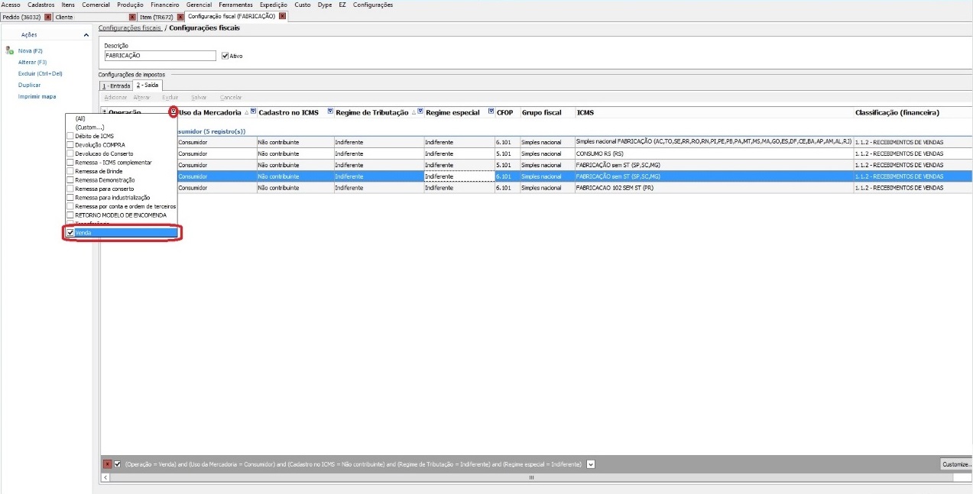Open the Produção menu
973x494 pixels.
click(130, 5)
